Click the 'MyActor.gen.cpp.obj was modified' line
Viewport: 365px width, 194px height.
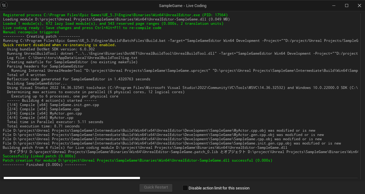tap(164, 135)
